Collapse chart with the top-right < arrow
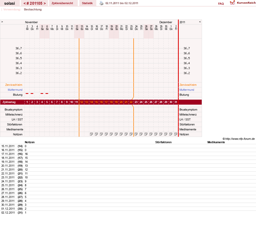Viewport: 256px width, 241px height. (x=200, y=22)
